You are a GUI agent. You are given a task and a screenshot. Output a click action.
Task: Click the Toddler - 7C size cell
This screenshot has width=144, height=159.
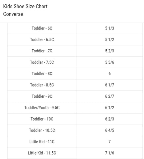coord(42,51)
